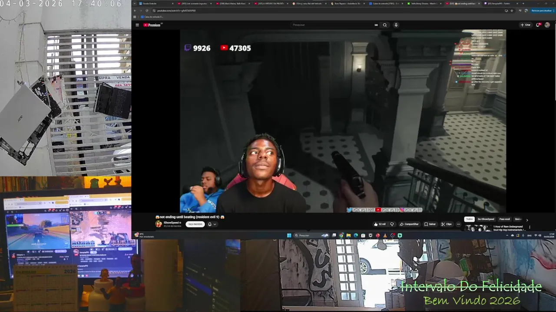The image size is (556, 312).
Task: Click the Criar create button
Action: (526, 25)
